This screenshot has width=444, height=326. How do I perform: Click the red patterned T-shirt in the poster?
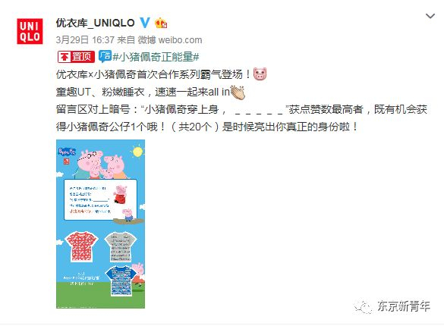tap(81, 246)
